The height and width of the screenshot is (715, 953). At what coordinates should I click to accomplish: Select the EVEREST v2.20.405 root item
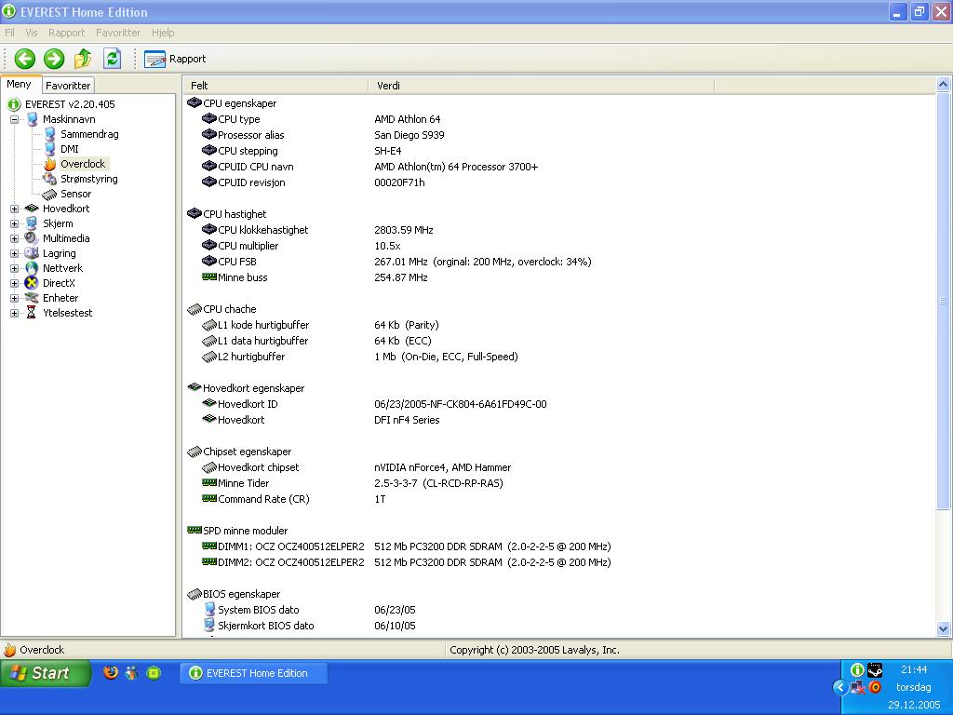coord(70,104)
